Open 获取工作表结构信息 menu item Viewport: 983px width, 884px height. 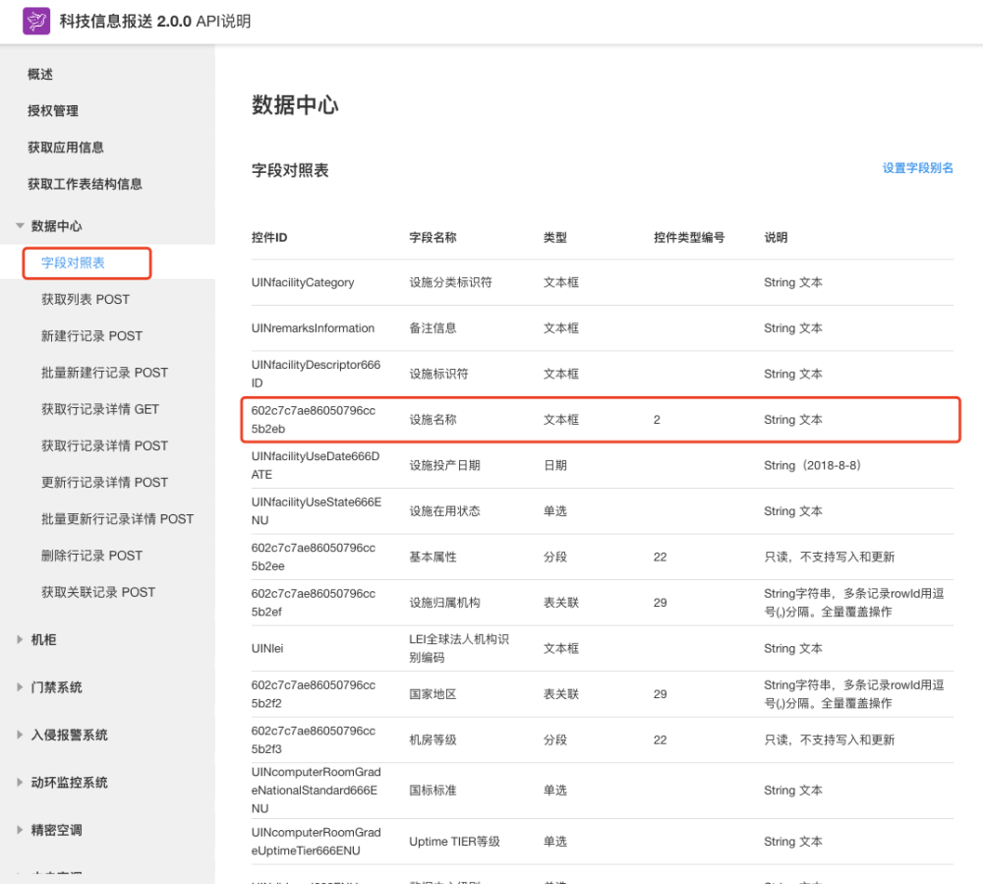[85, 184]
